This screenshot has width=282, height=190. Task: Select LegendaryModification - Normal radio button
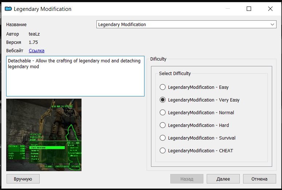click(x=163, y=113)
